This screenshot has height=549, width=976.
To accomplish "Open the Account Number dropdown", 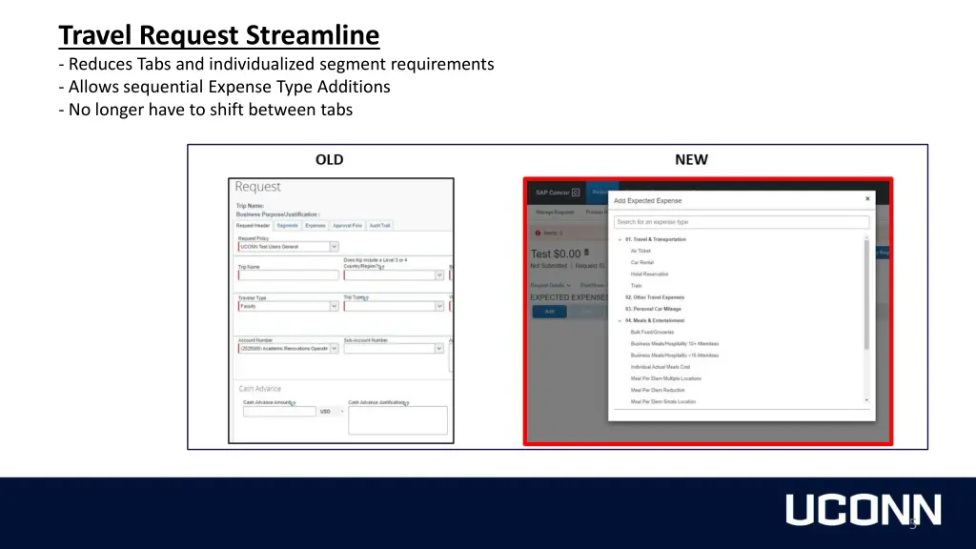I will click(x=334, y=349).
